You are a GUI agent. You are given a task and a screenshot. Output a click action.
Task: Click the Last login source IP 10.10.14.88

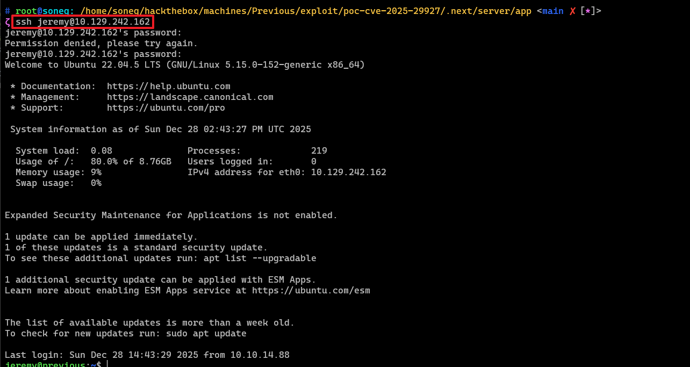[260, 355]
